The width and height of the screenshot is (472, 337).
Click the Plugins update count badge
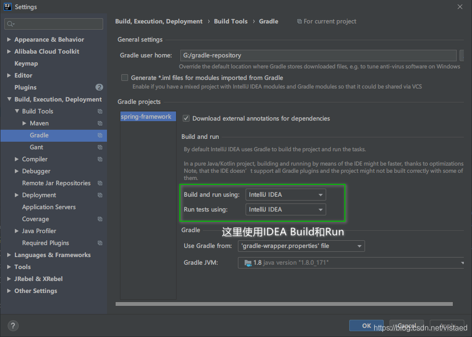coord(99,87)
